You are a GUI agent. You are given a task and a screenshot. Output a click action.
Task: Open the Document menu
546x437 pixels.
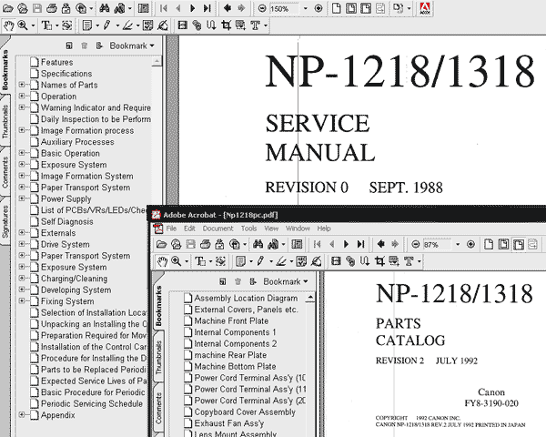pos(218,229)
